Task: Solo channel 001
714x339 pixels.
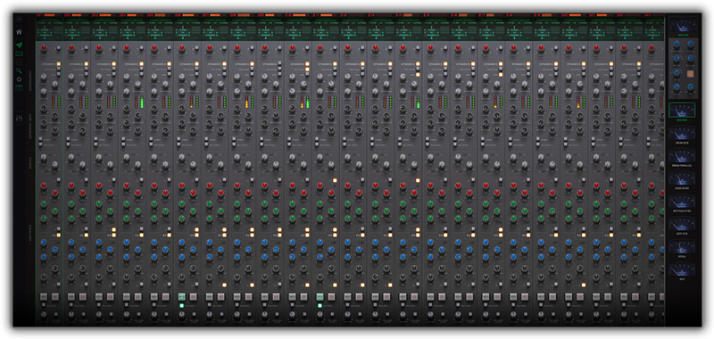Action: pyautogui.click(x=44, y=297)
